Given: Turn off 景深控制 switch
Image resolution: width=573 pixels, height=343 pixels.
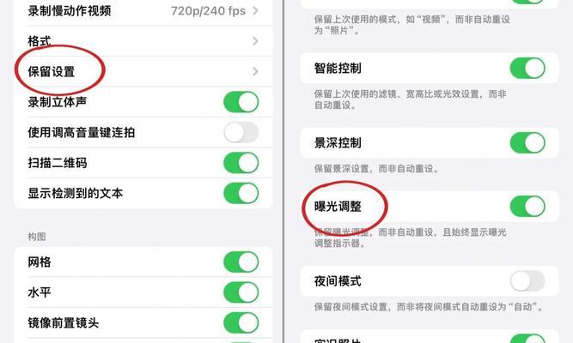Looking at the screenshot, I should coord(527,142).
